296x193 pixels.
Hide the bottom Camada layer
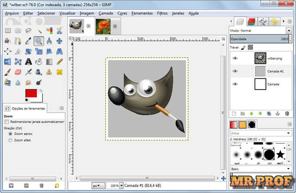click(x=235, y=84)
